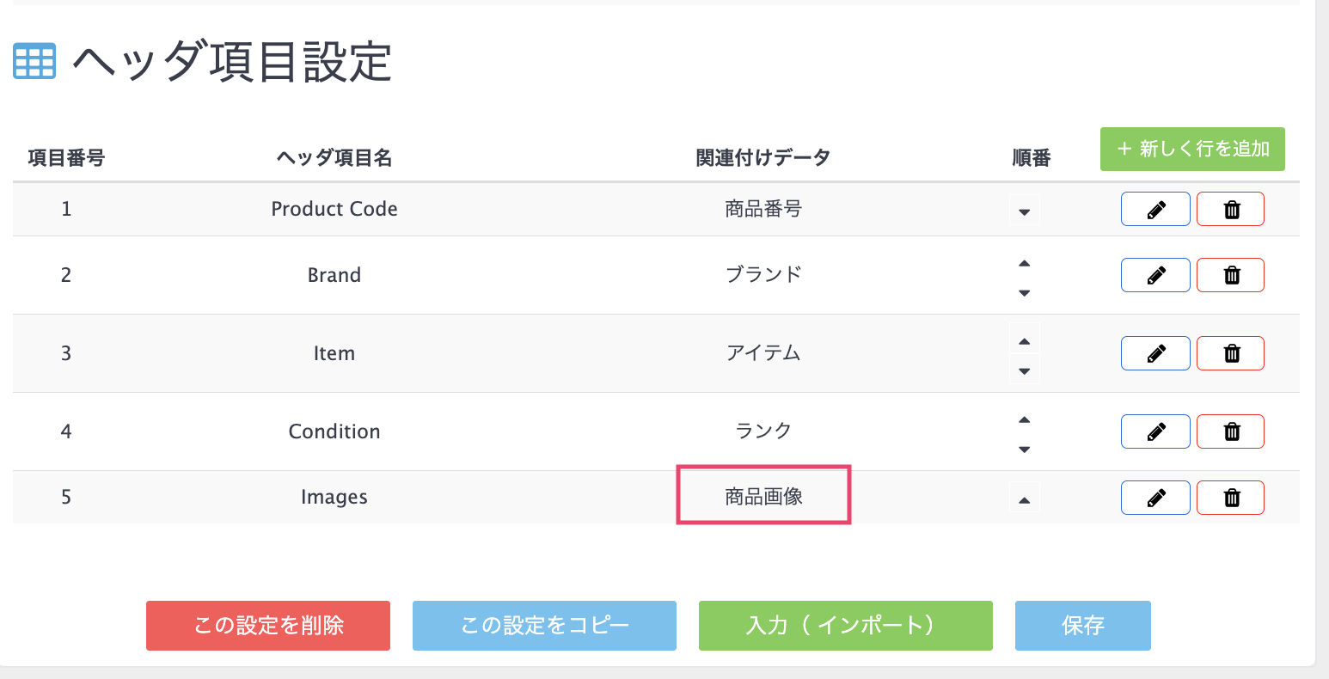Select the Item header name cell

[334, 353]
